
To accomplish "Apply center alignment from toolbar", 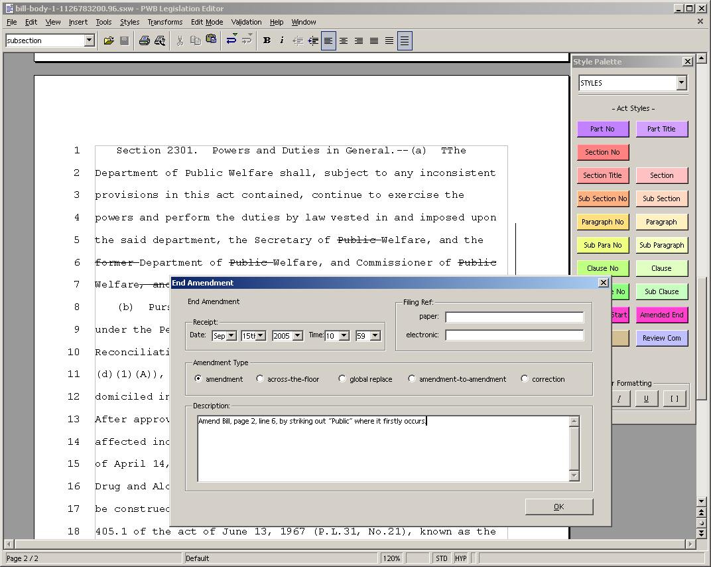I will (x=344, y=40).
